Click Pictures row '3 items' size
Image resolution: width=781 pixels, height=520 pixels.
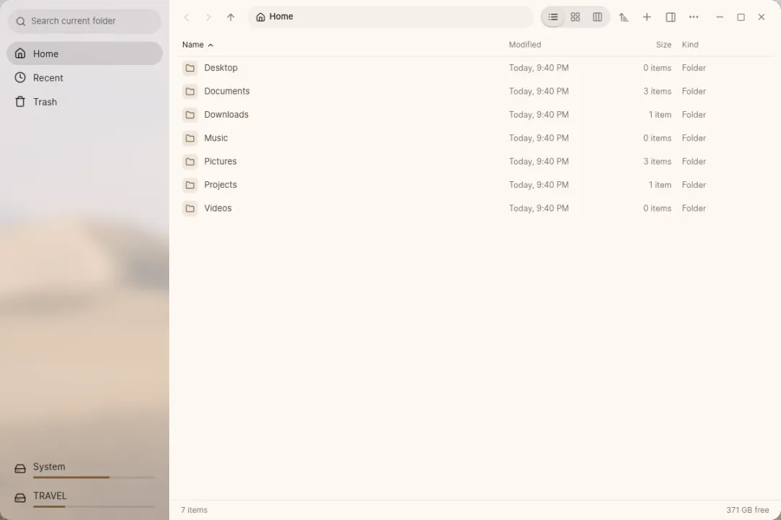coord(657,161)
